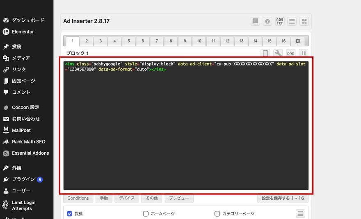Switch to block tab 4

114,41
